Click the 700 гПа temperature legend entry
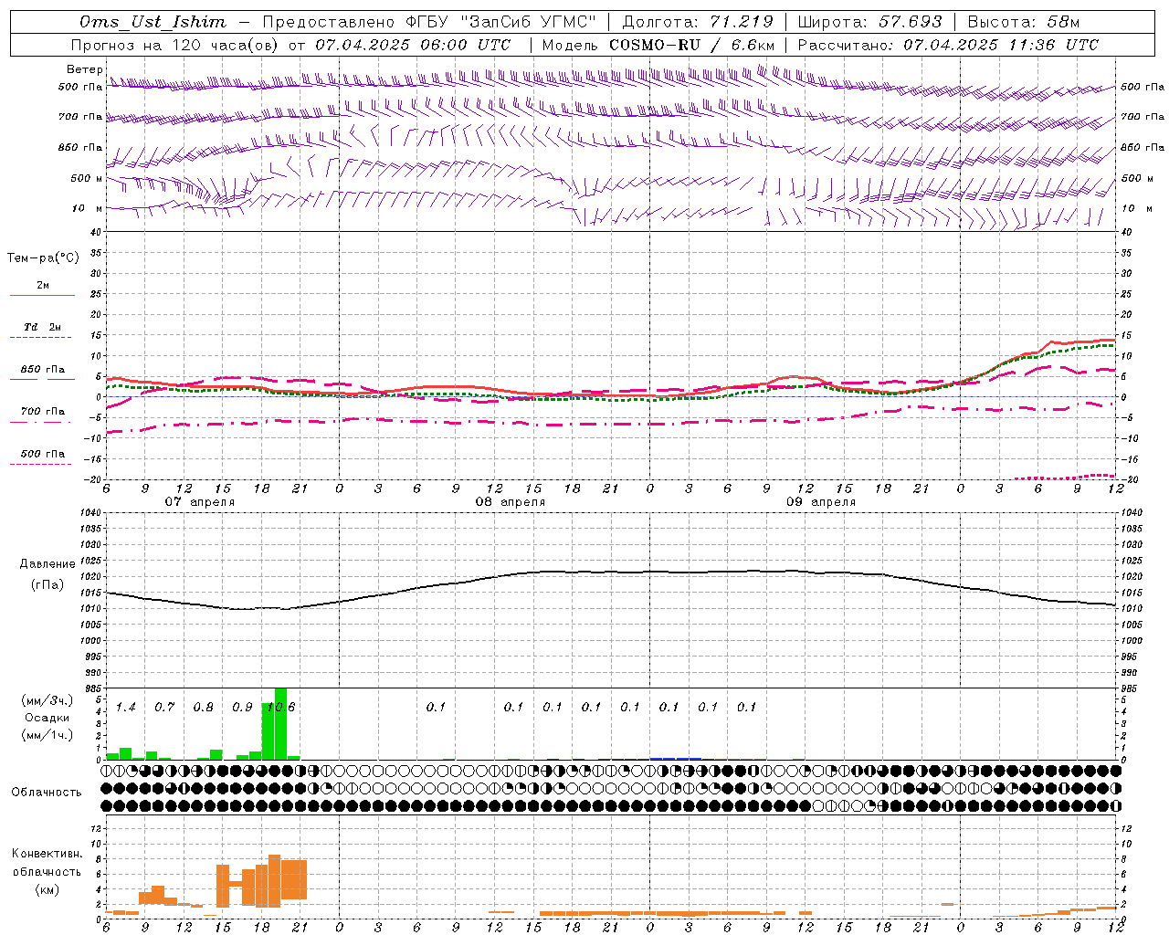Screen dimensions: 1169x935 tap(43, 411)
